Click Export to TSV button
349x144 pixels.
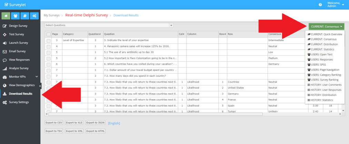coord(54,131)
